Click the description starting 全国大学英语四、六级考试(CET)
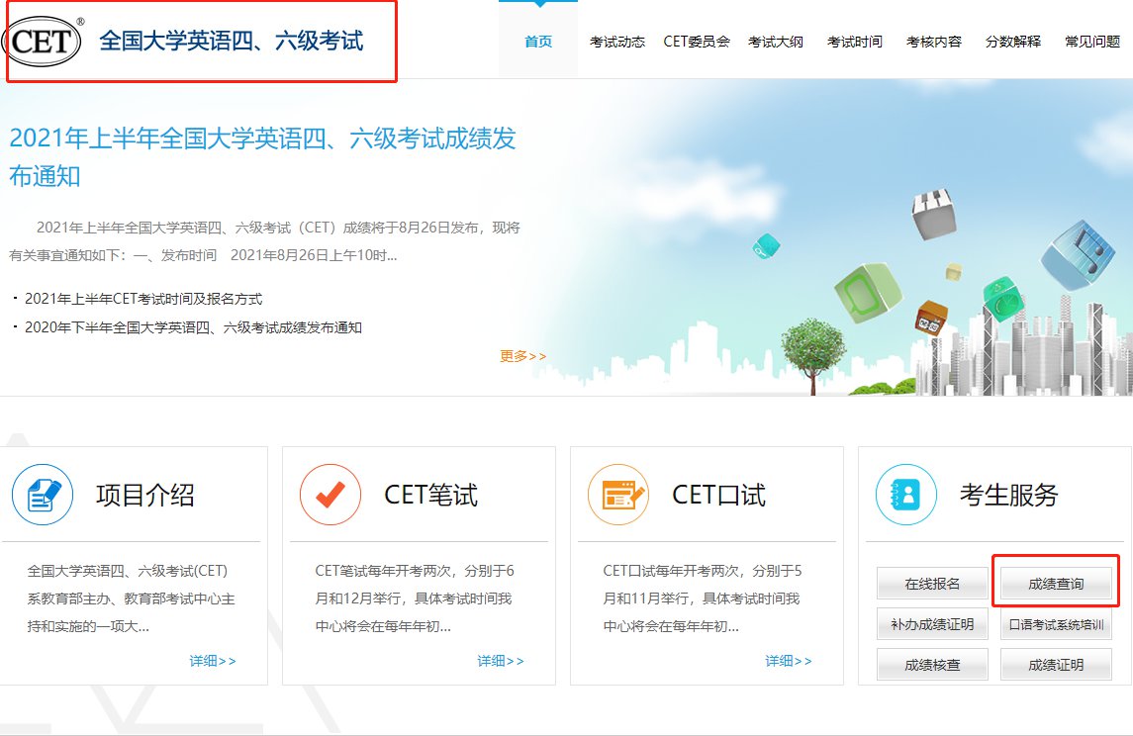 131,598
